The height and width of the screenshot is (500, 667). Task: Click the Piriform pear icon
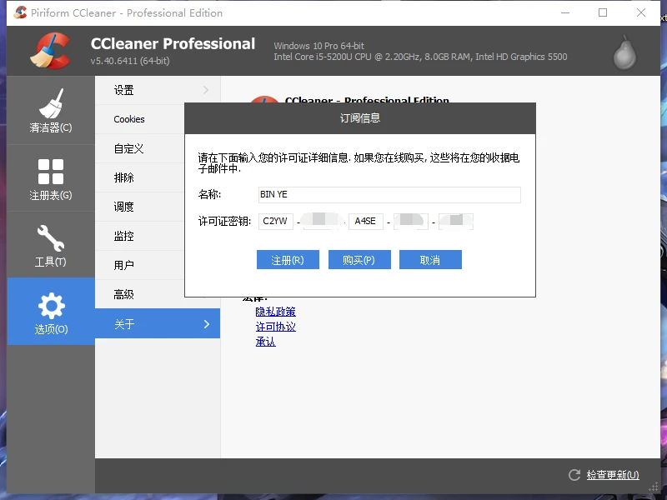[x=624, y=52]
